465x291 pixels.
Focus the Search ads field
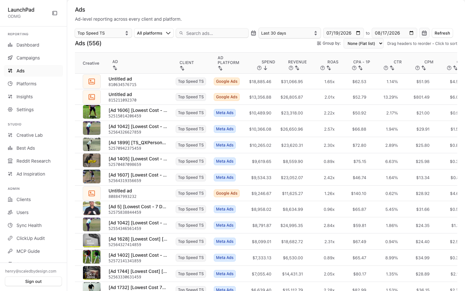[x=212, y=33]
